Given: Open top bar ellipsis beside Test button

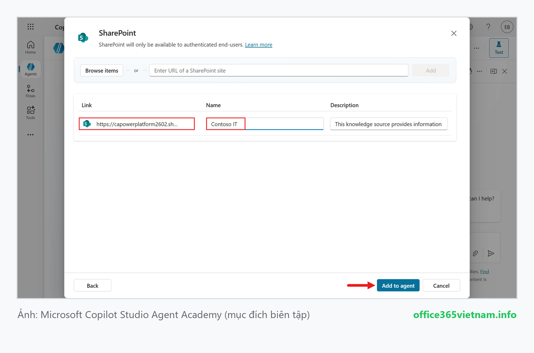Looking at the screenshot, I should pos(477,48).
